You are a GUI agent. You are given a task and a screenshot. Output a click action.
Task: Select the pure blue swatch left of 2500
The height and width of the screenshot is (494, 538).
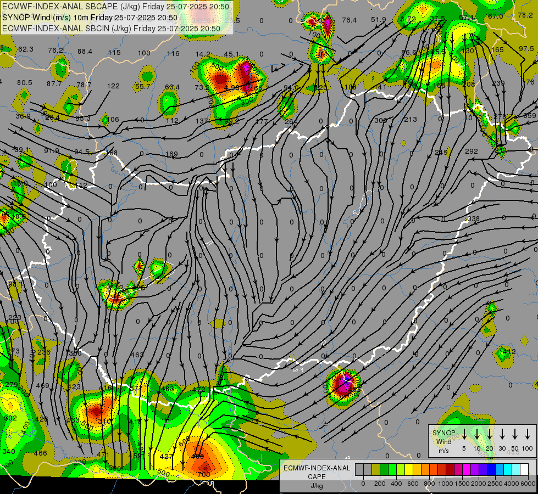tap(491, 470)
